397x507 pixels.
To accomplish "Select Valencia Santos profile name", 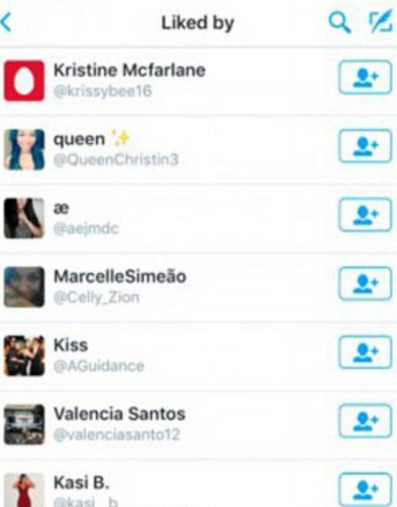I will [119, 414].
